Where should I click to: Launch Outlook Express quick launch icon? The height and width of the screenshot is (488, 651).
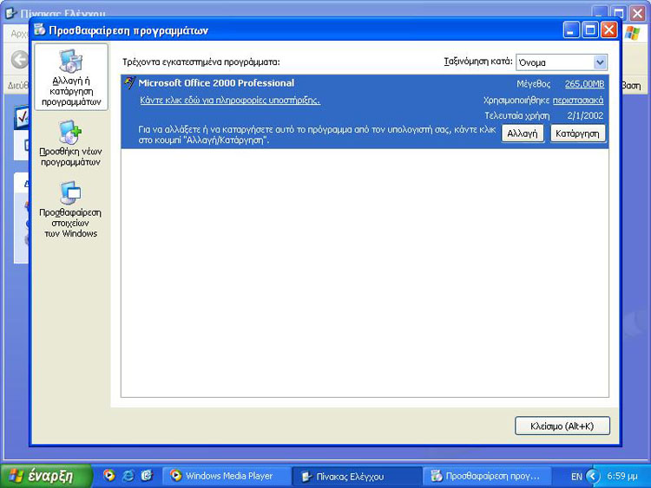coord(147,475)
